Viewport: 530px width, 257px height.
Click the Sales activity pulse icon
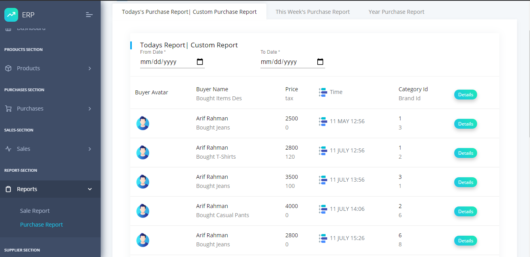pyautogui.click(x=8, y=149)
